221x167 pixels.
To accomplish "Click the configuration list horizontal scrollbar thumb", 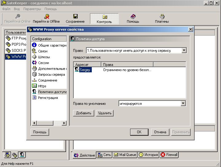I will 45,123.
